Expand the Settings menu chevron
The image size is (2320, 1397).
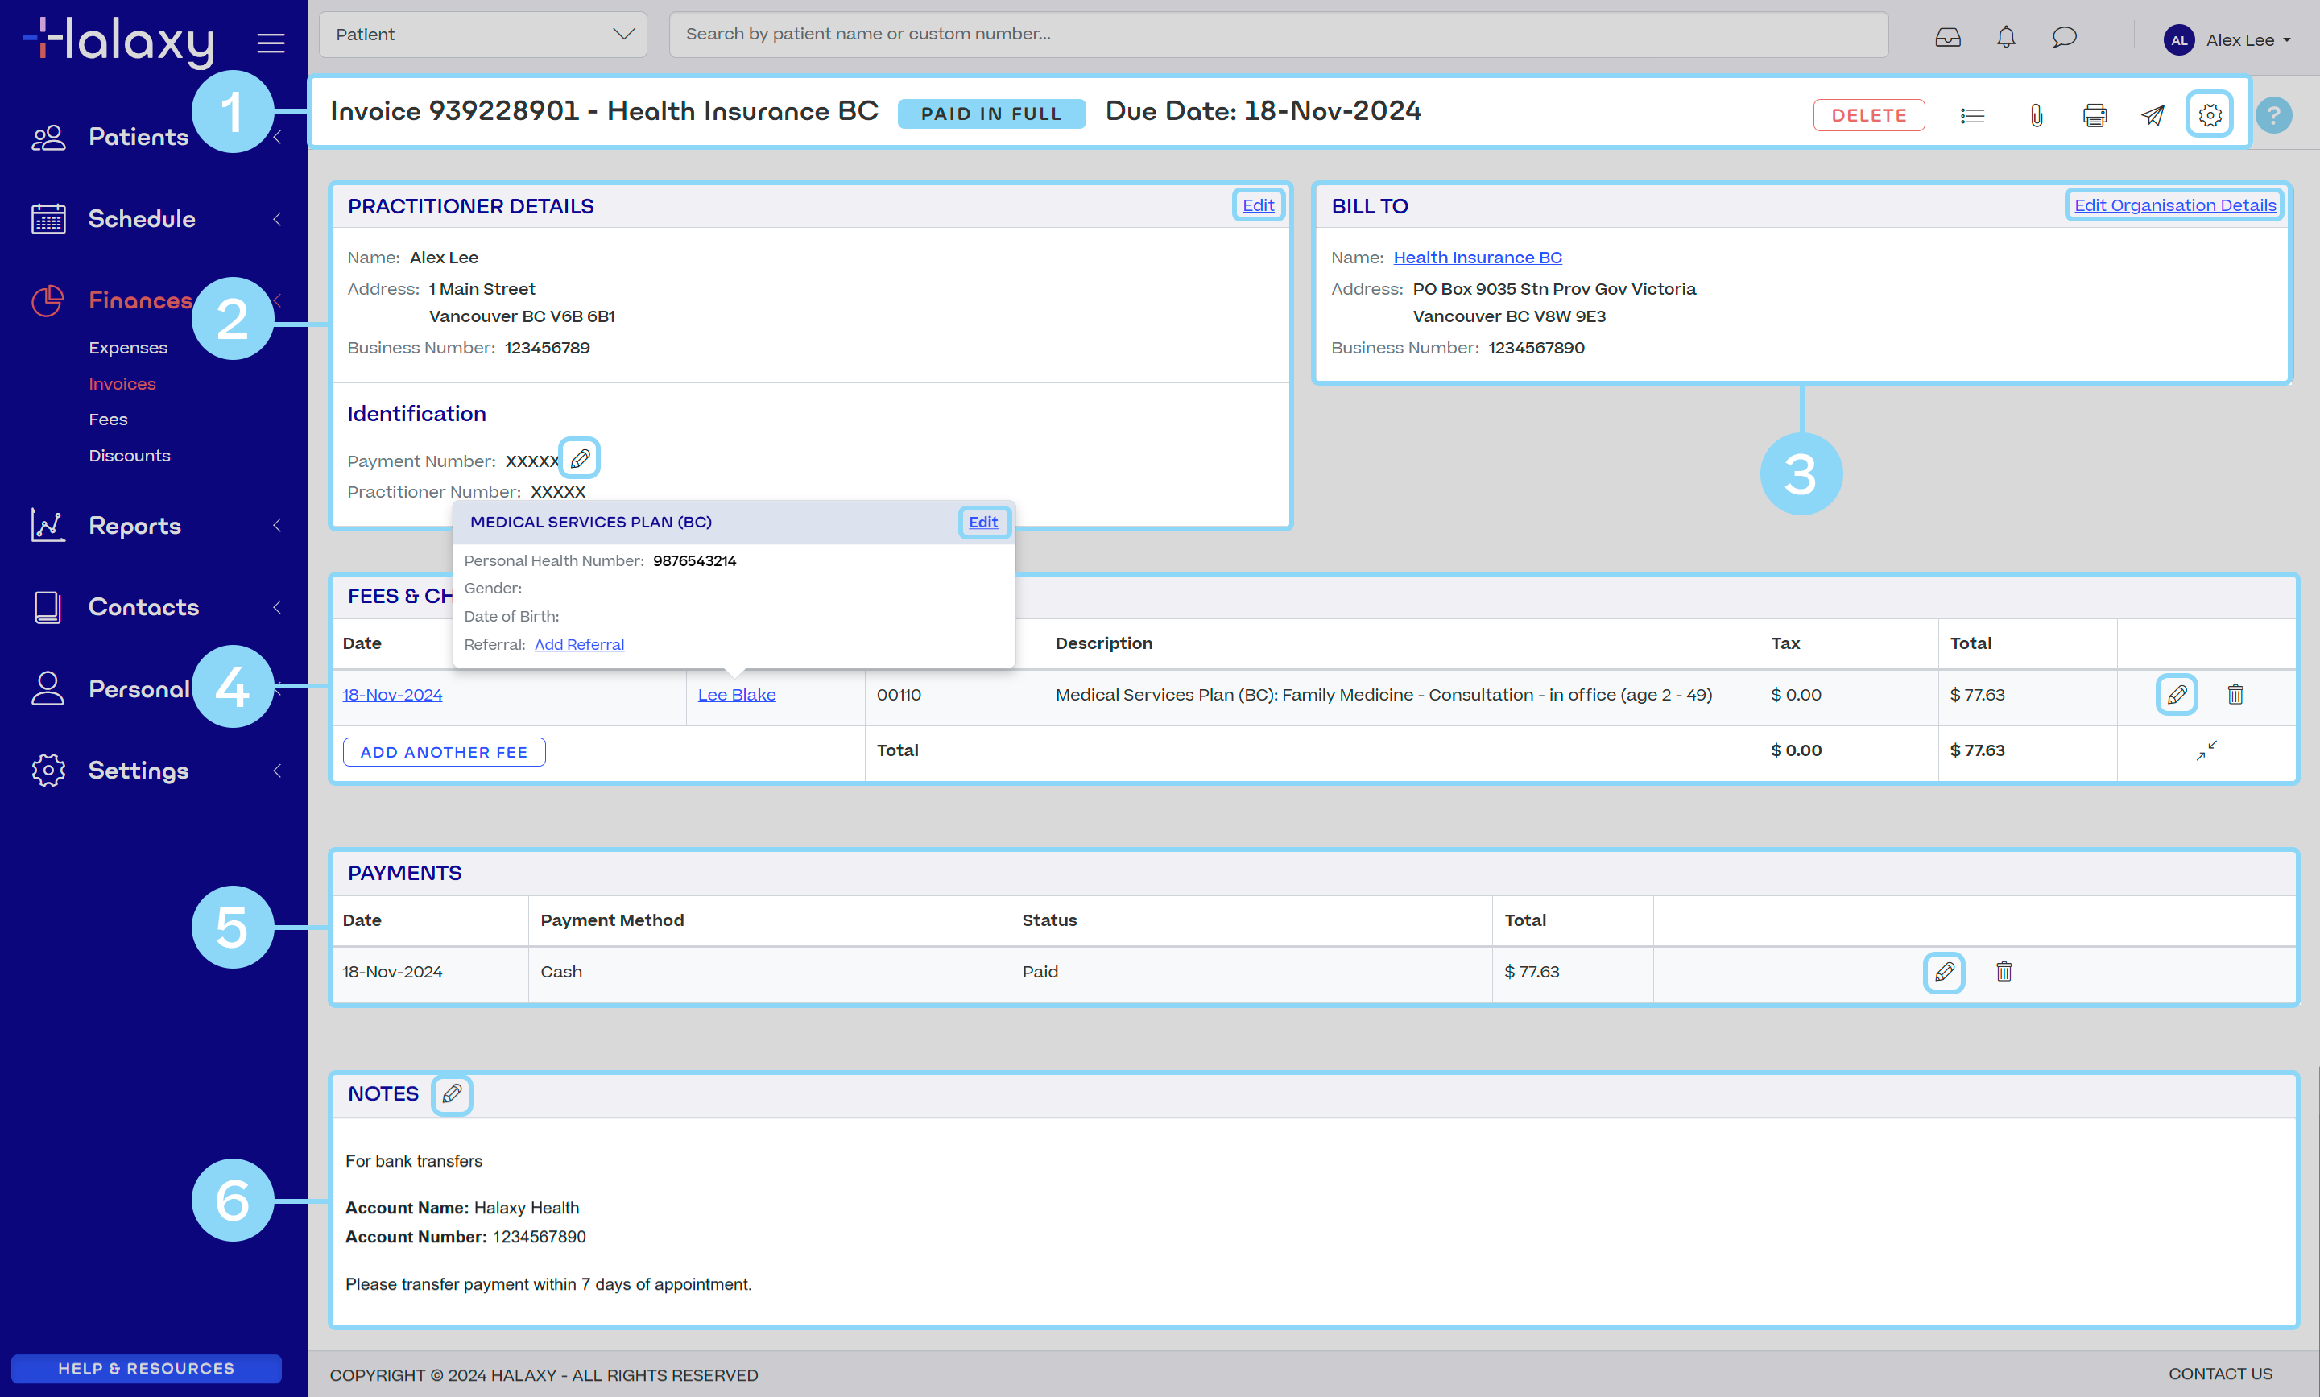click(277, 771)
